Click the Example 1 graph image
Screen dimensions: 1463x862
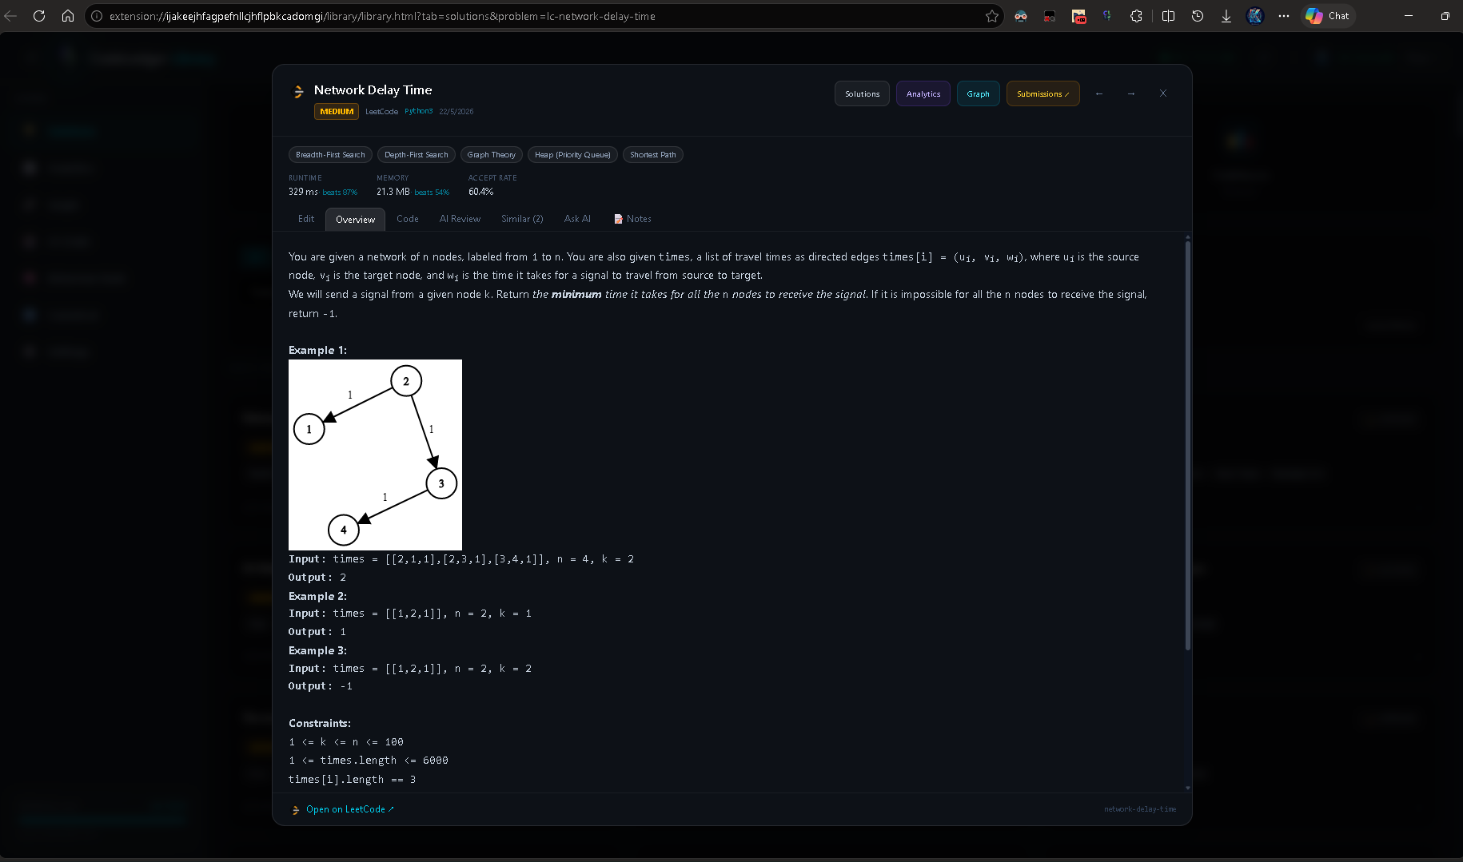(375, 455)
